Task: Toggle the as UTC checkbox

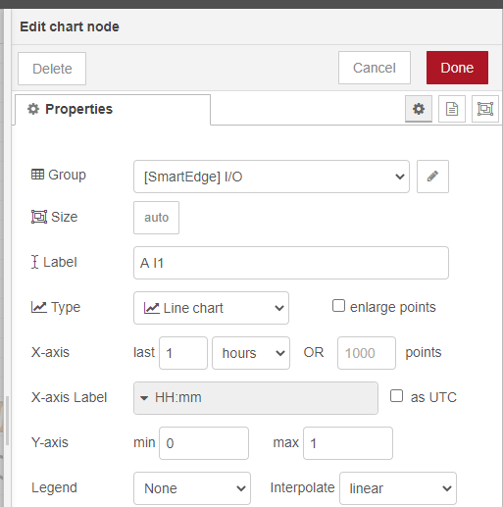Action: tap(396, 396)
